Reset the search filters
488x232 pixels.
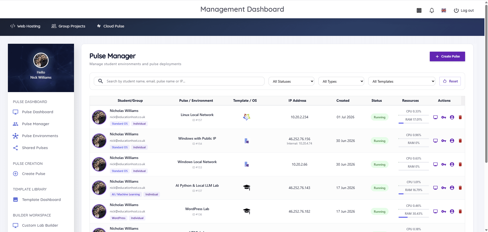pos(450,81)
